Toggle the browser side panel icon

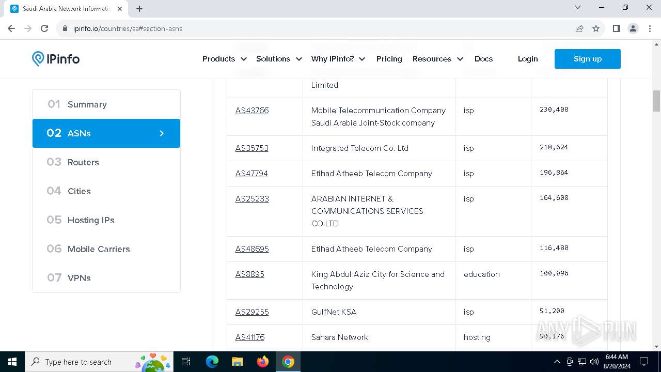[x=616, y=28]
